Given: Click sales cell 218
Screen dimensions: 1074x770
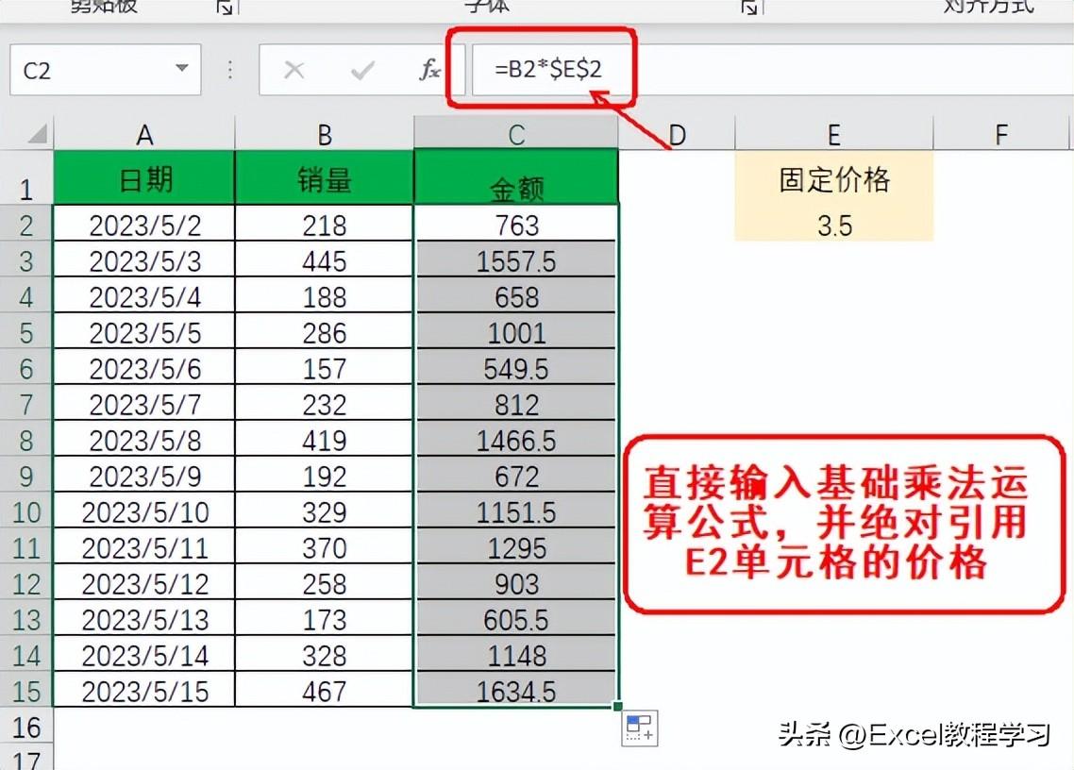Looking at the screenshot, I should point(325,224).
